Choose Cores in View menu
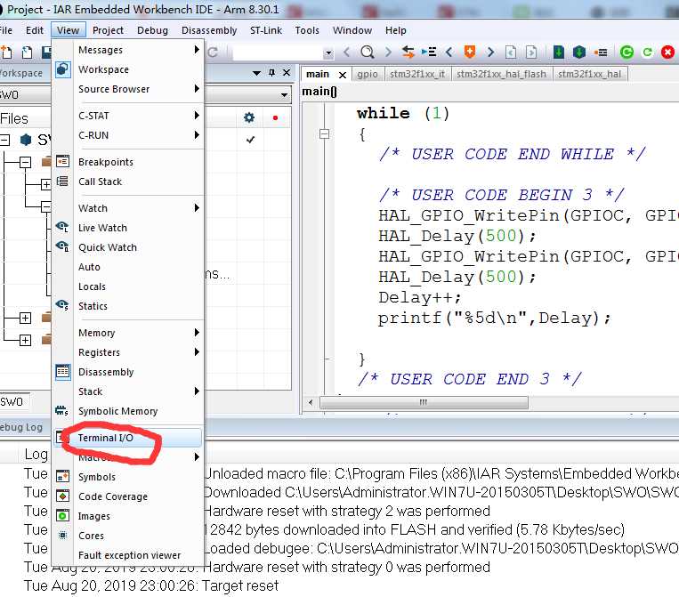The width and height of the screenshot is (679, 597). 128,536
